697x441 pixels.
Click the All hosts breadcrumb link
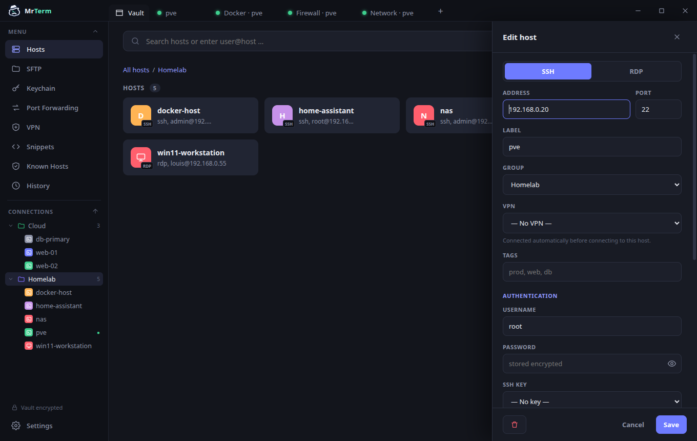[136, 70]
